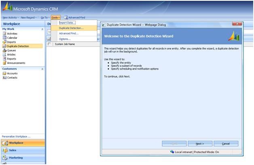This screenshot has height=165, width=254.
Task: Open the New Record dropdown
Action: (28, 17)
